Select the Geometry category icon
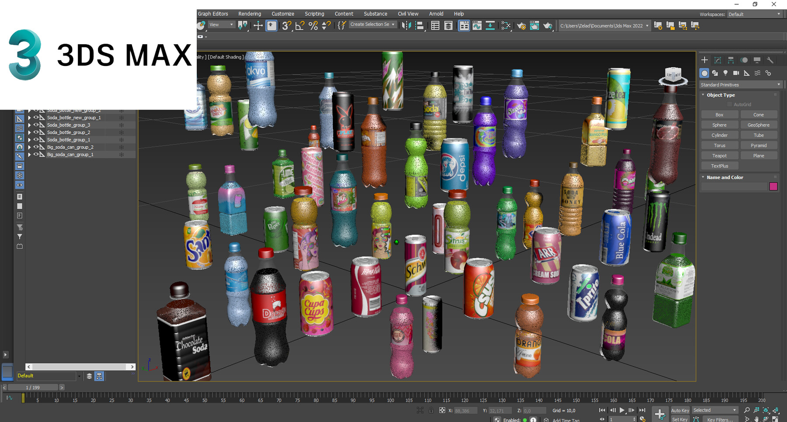 704,73
